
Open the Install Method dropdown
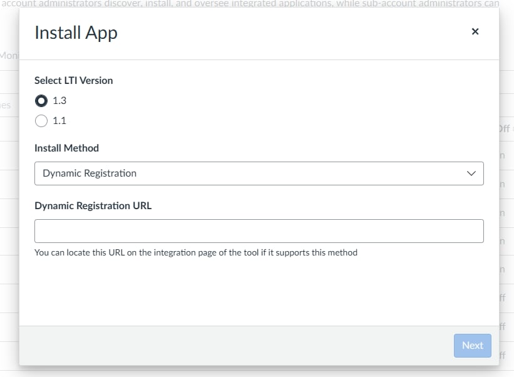[x=259, y=173]
